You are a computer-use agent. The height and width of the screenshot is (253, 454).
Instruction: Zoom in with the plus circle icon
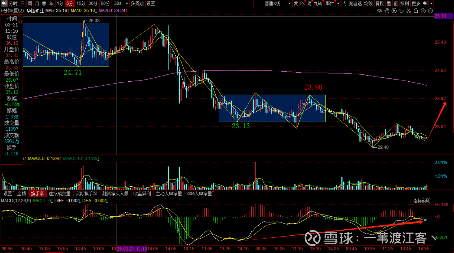[423, 11]
